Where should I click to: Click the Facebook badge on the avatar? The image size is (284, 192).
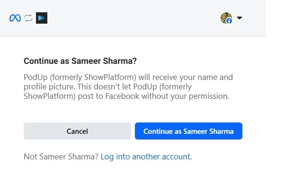pos(229,21)
